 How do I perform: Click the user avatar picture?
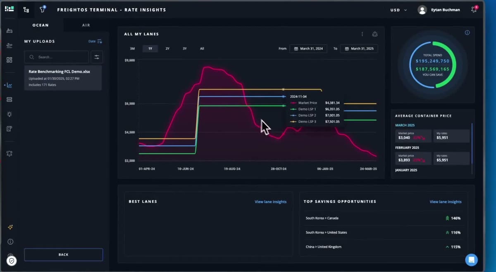point(422,9)
